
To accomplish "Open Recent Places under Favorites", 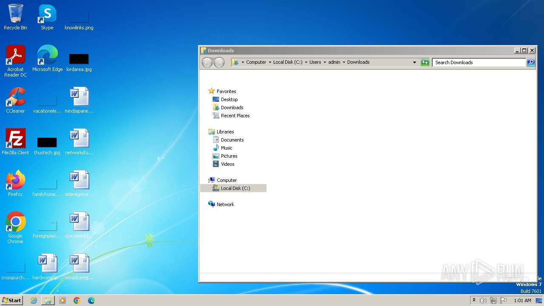I will pos(231,116).
